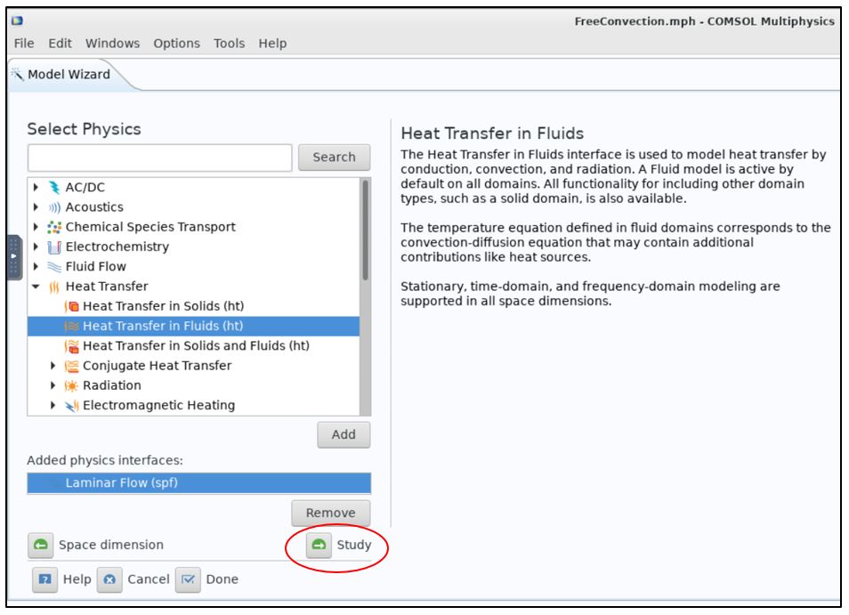849x615 pixels.
Task: Select the Acoustics label
Action: [94, 207]
